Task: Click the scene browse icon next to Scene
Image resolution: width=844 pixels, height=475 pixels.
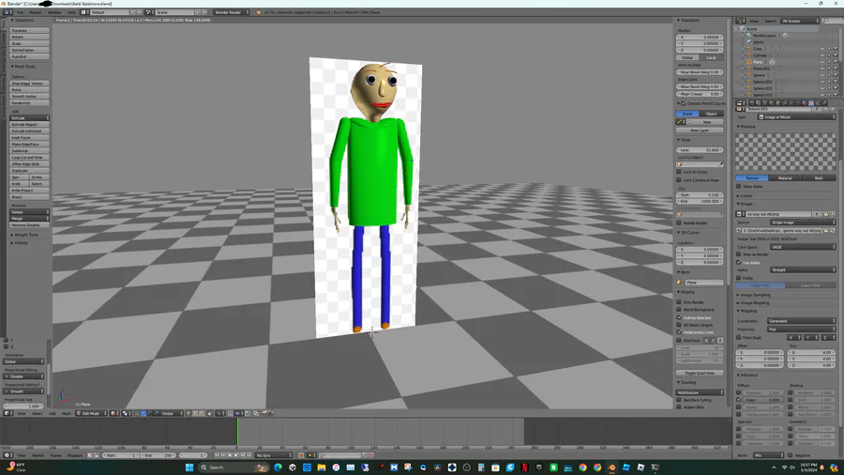Action: pyautogui.click(x=149, y=12)
